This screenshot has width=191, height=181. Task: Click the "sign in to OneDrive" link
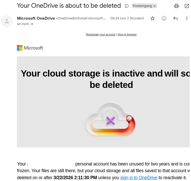(139, 178)
